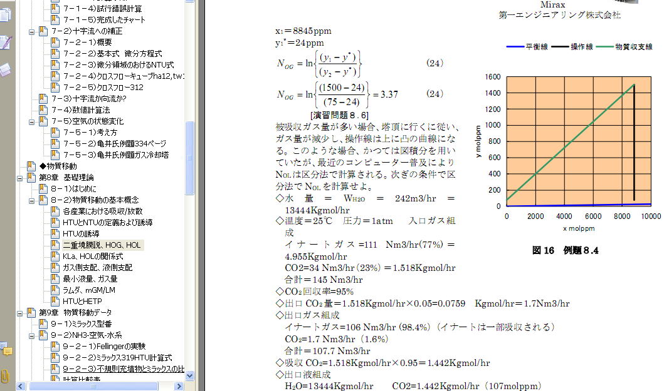Click bookmark icon beside 7-2-5)クロスフロー312
Screen dimensions: 664x391
pos(55,87)
